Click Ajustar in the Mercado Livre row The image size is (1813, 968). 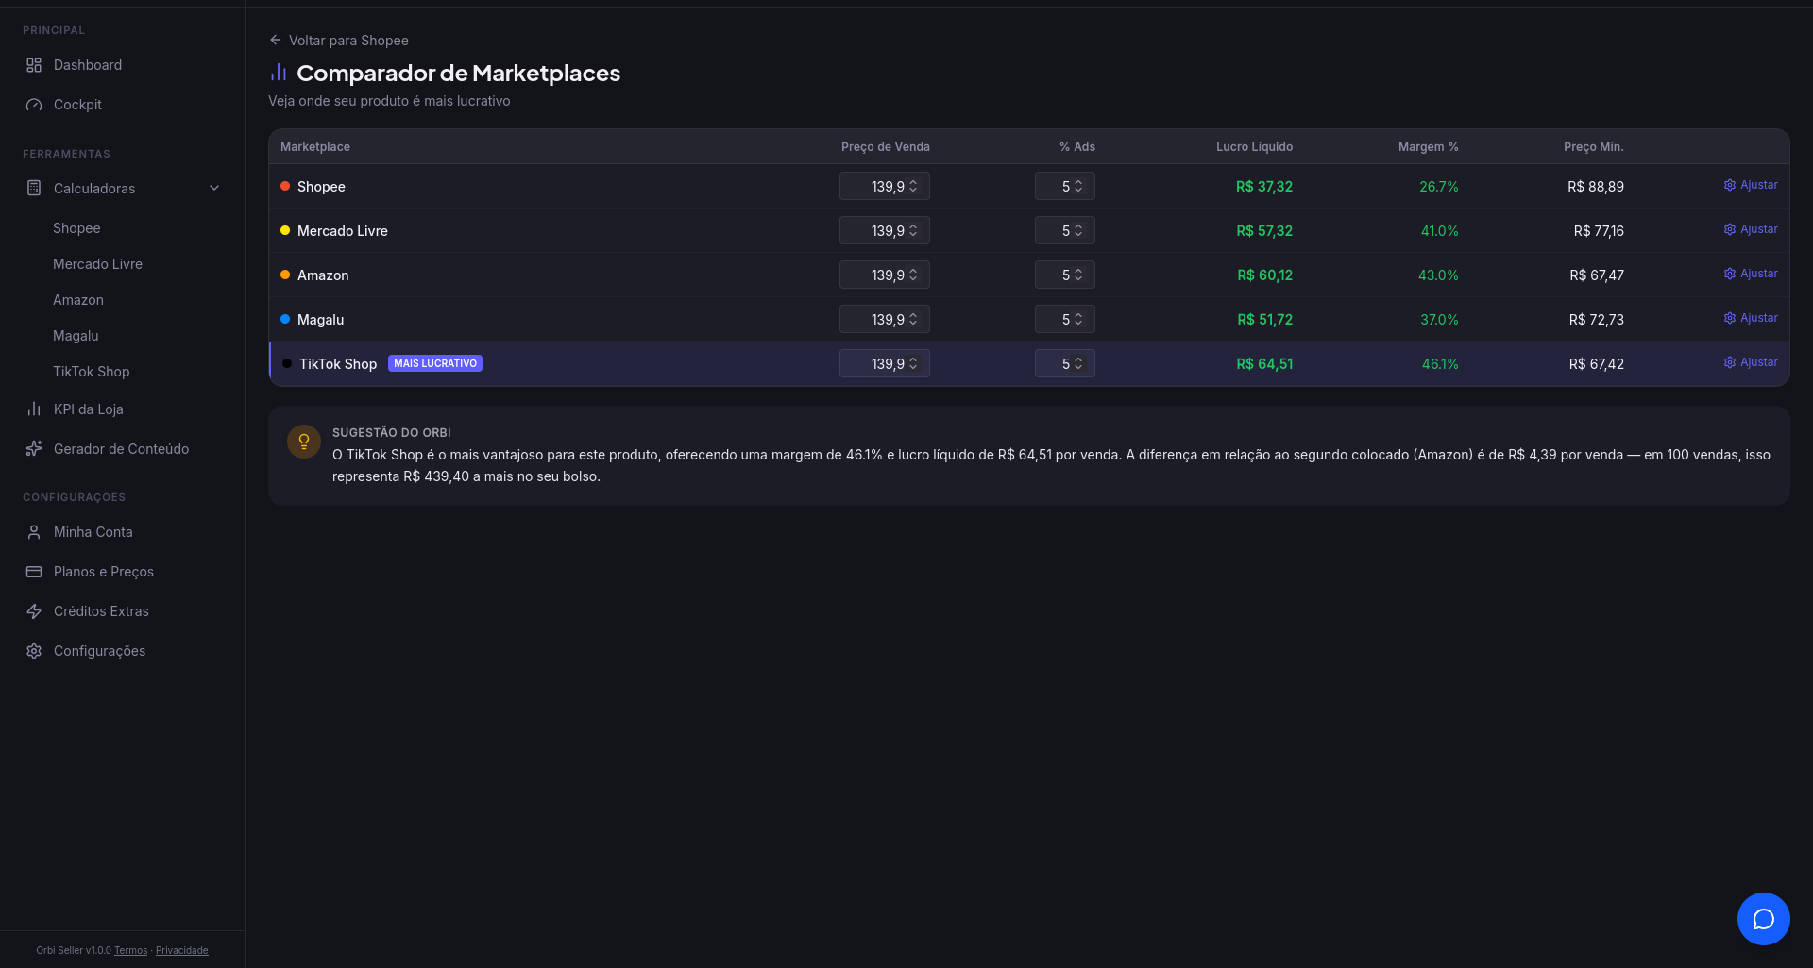click(x=1751, y=229)
